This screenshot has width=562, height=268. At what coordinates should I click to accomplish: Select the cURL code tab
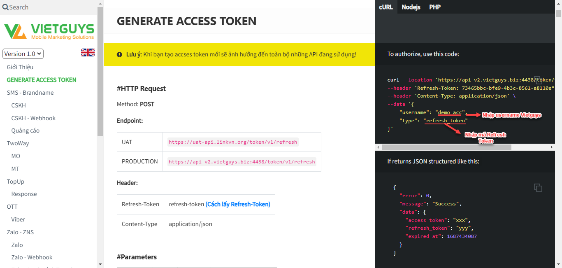386,7
